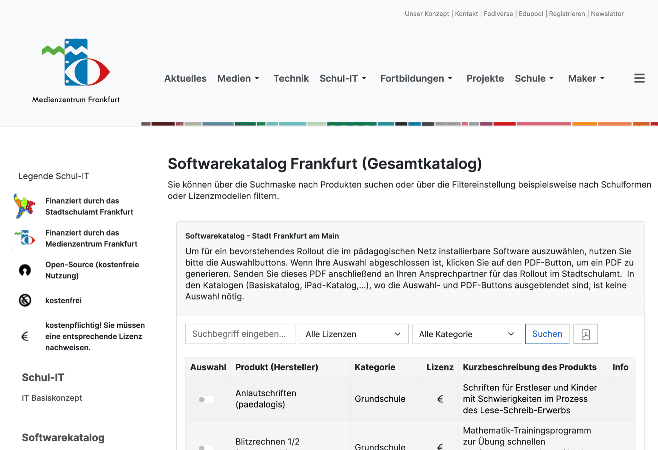Click the Suchen button

(x=547, y=334)
